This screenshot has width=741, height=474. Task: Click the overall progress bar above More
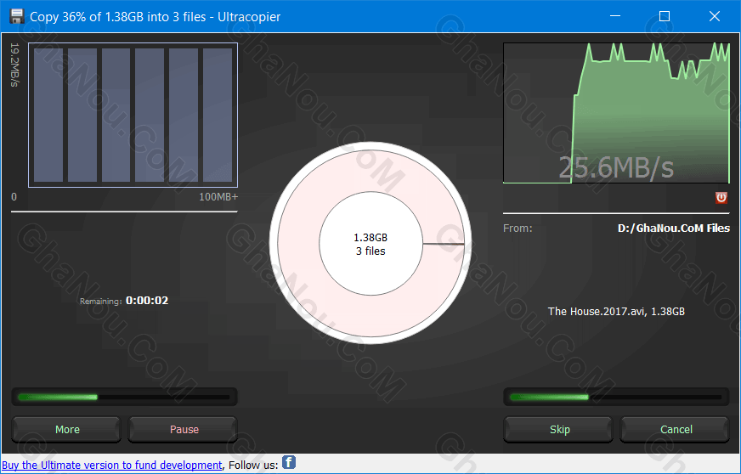pyautogui.click(x=124, y=397)
